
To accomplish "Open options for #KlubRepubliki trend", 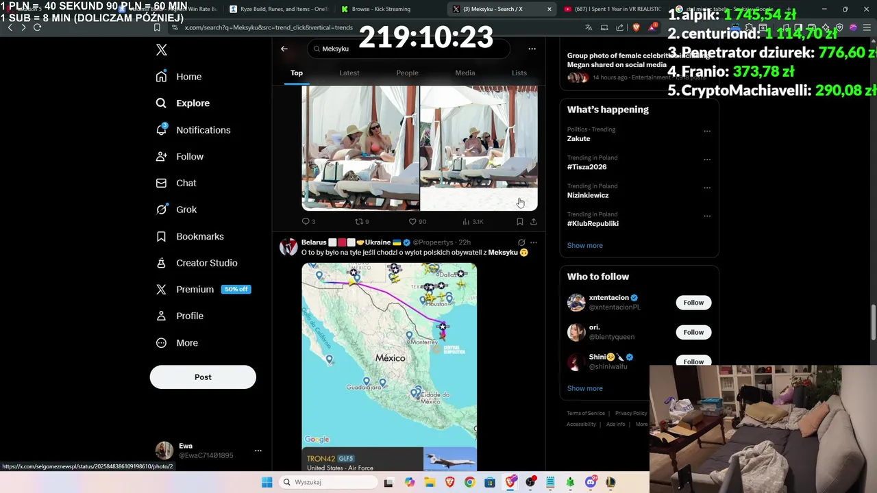I will coord(707,216).
